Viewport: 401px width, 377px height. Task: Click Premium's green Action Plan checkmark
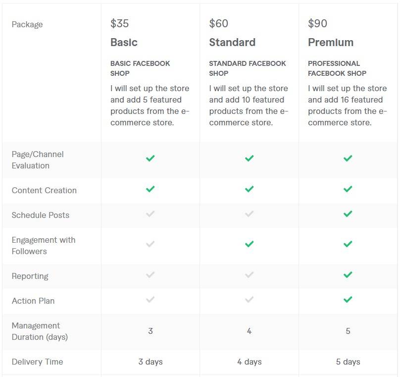(x=348, y=300)
